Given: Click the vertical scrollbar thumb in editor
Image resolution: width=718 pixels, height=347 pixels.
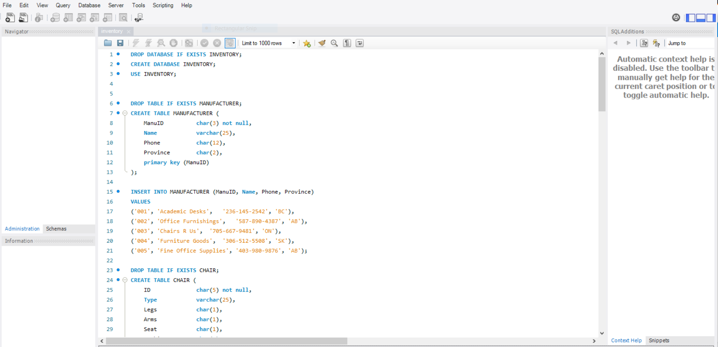Looking at the screenshot, I should coord(602,84).
